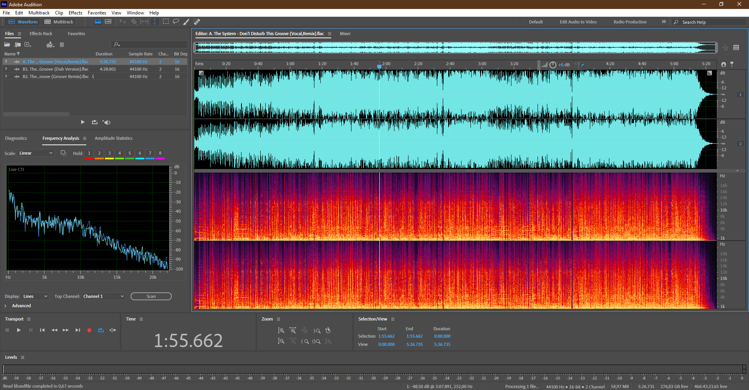Expand the B1. The...Groove (Dub Version).flac row

(6, 69)
